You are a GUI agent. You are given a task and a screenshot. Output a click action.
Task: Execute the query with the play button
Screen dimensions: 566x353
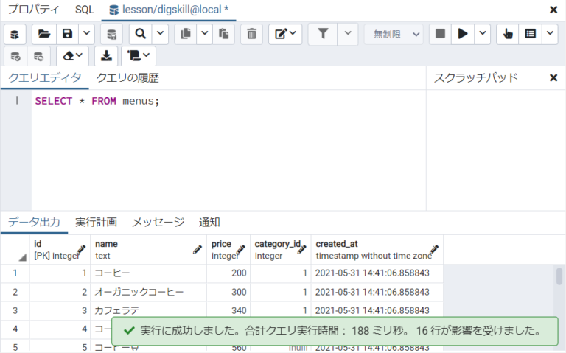[462, 34]
